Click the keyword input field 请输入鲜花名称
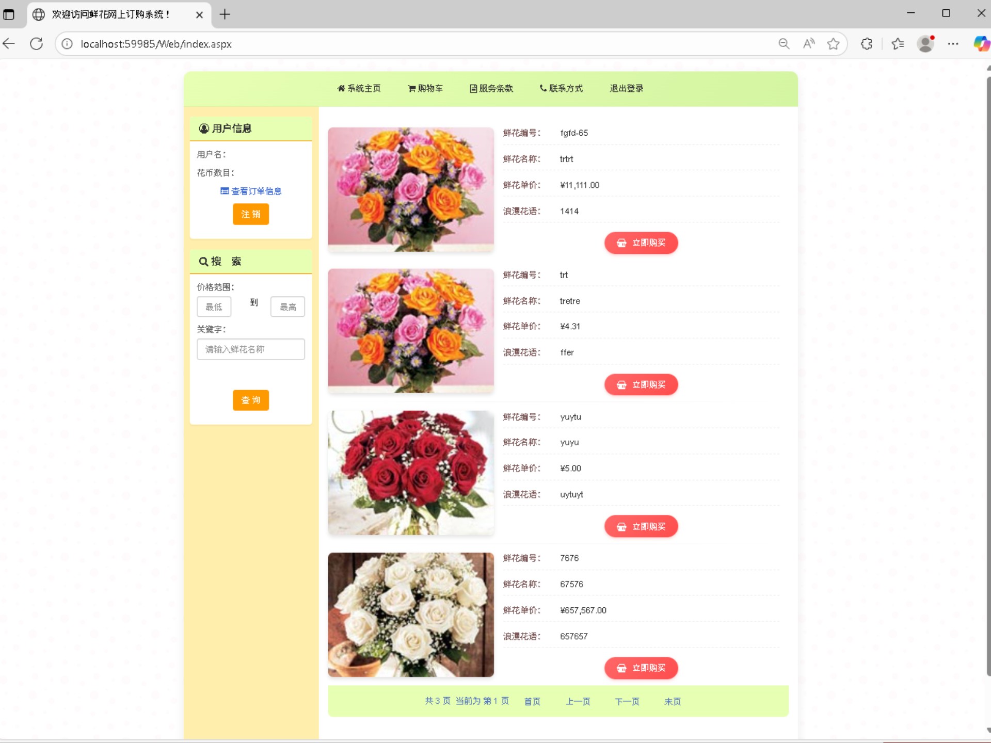Image resolution: width=991 pixels, height=743 pixels. [251, 349]
